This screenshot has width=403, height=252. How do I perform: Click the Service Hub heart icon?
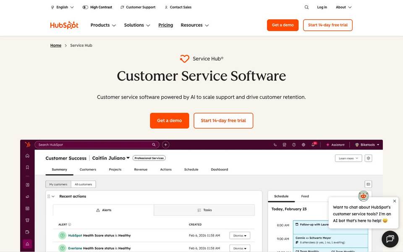pyautogui.click(x=185, y=59)
